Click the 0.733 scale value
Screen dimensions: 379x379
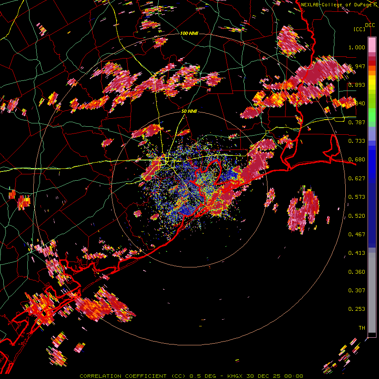point(357,141)
